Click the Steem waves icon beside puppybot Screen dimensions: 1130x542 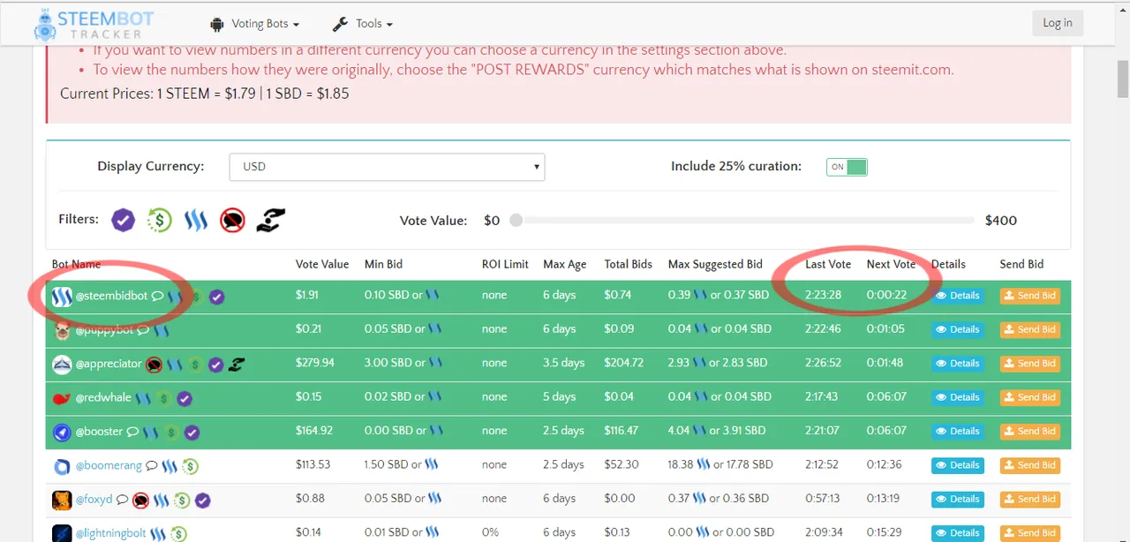(161, 331)
